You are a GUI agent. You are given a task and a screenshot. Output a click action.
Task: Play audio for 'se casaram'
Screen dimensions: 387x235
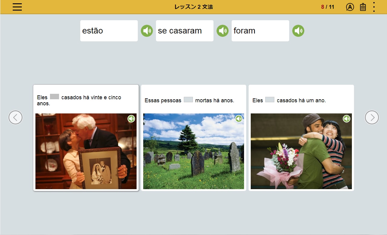coord(223,31)
